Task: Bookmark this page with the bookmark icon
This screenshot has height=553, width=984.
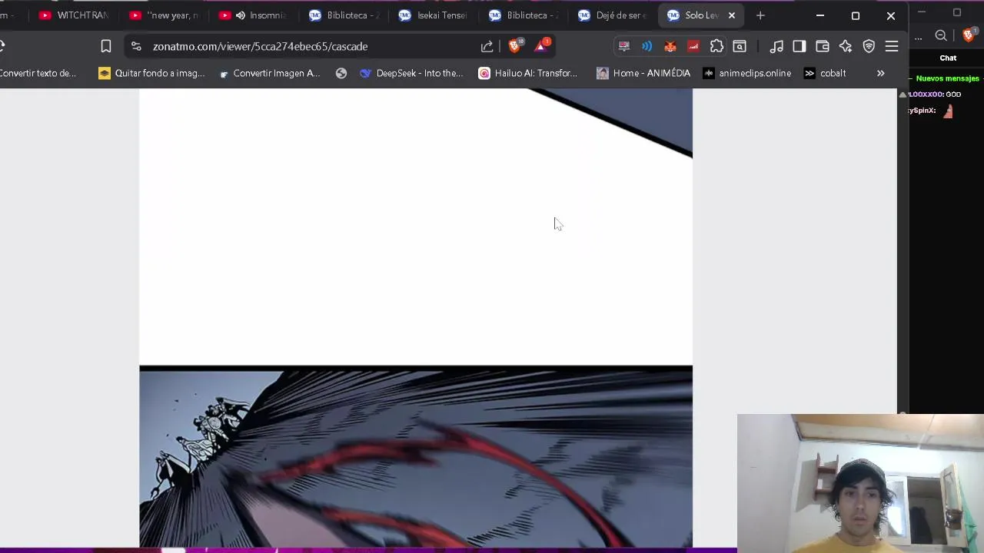Action: click(106, 46)
